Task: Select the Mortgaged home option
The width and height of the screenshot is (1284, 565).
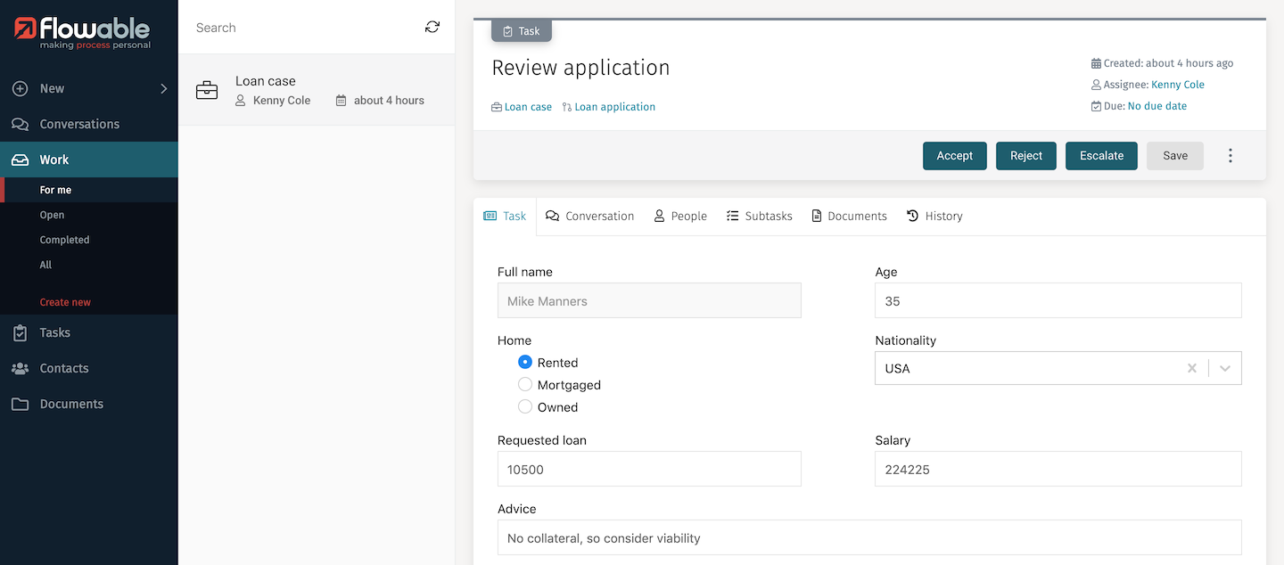Action: click(x=525, y=384)
